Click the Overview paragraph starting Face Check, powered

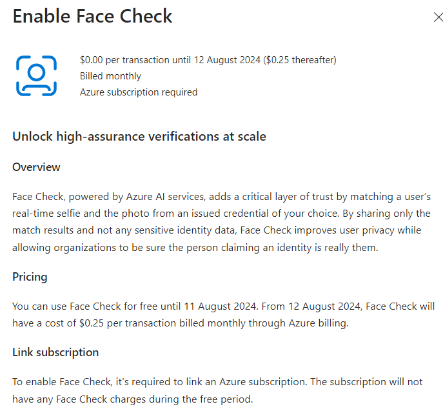[222, 222]
